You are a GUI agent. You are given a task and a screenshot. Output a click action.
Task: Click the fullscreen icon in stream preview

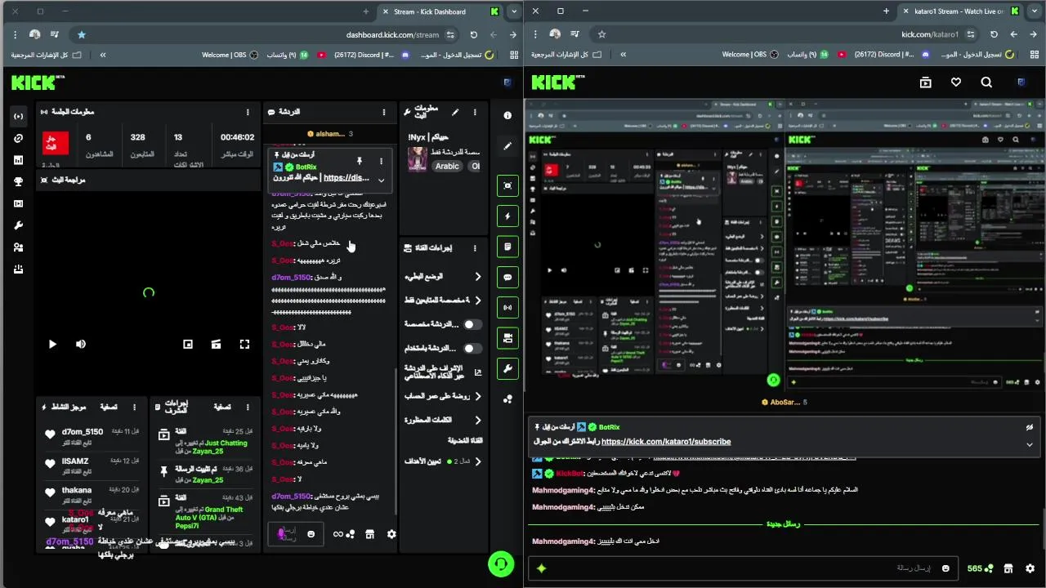tap(244, 345)
